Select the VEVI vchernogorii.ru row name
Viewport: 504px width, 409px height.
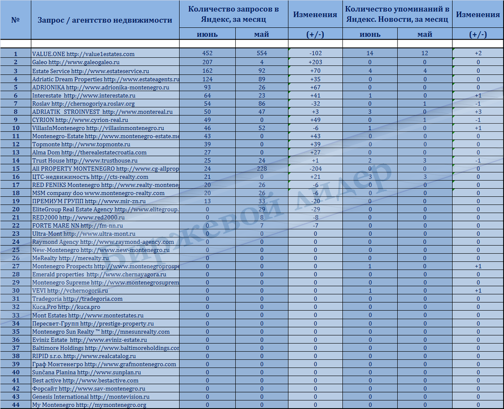[106, 291]
